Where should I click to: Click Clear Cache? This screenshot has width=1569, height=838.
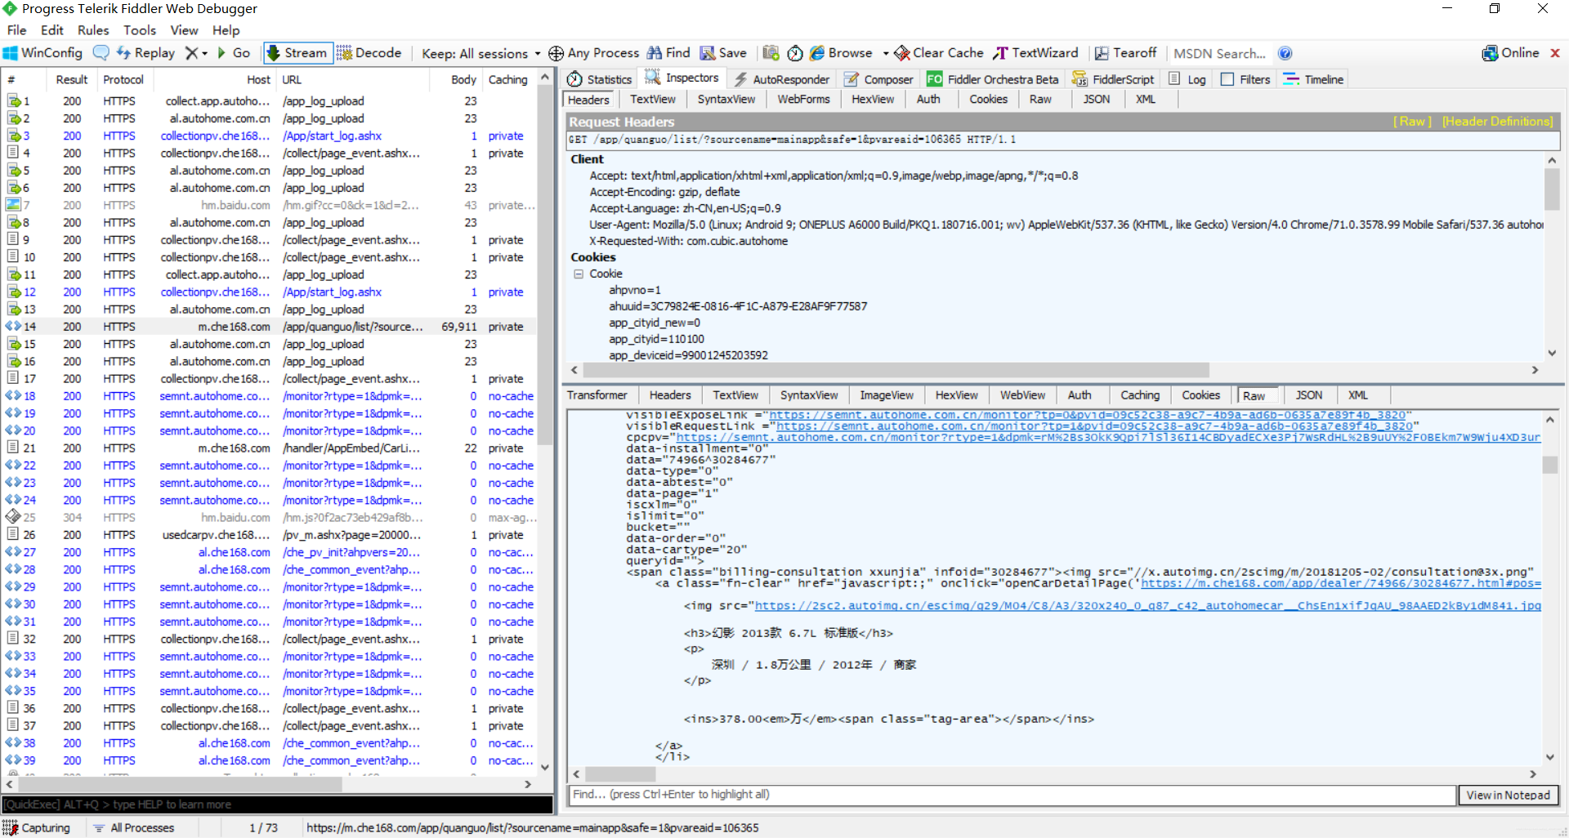(939, 53)
